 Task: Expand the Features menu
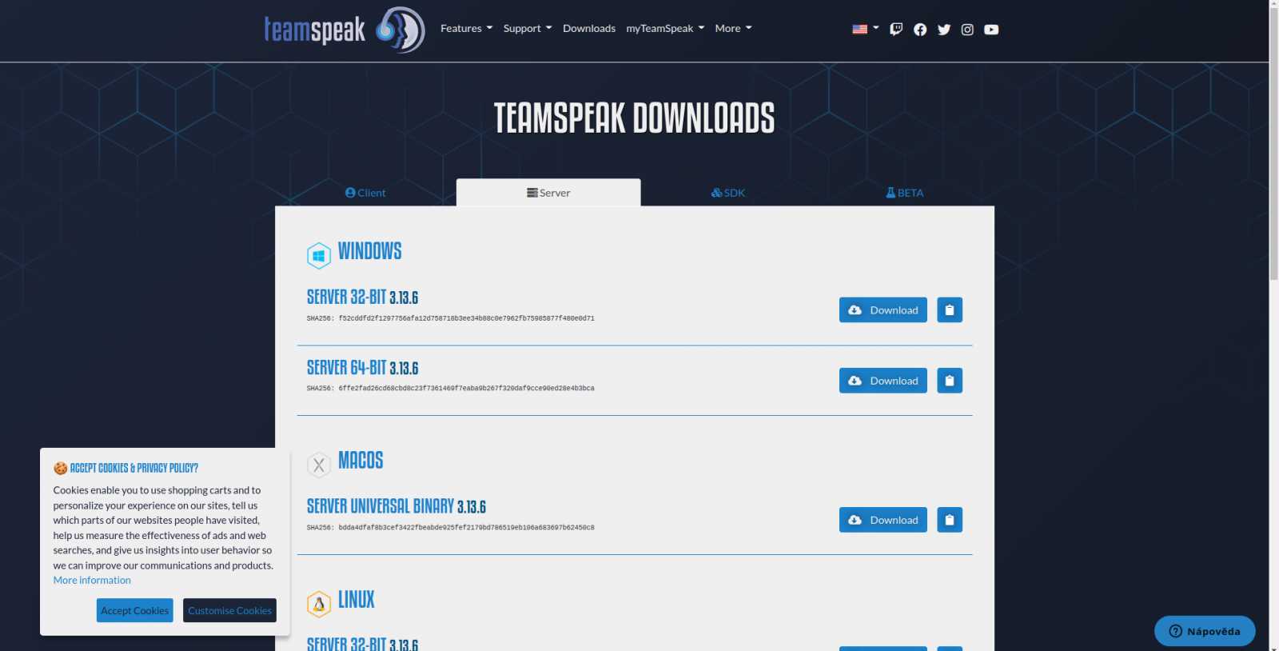[x=467, y=29]
